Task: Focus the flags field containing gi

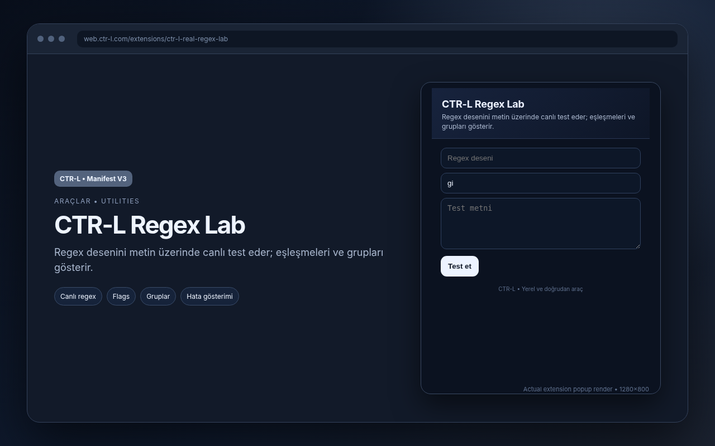Action: click(x=540, y=183)
